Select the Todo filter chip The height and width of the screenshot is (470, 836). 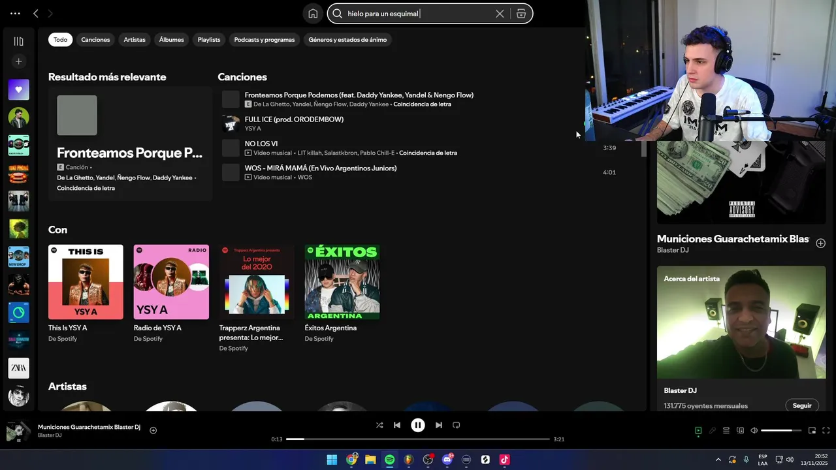60,40
